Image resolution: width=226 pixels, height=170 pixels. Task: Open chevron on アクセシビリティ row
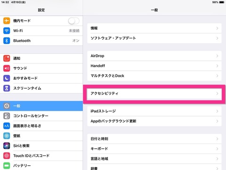217,93
